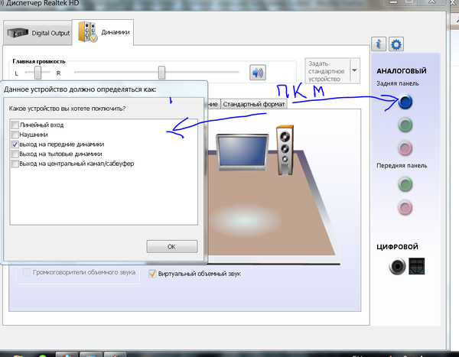Screen dimensions: 459x357
Task: Click the pink rear panel audio jack
Action: 405,148
